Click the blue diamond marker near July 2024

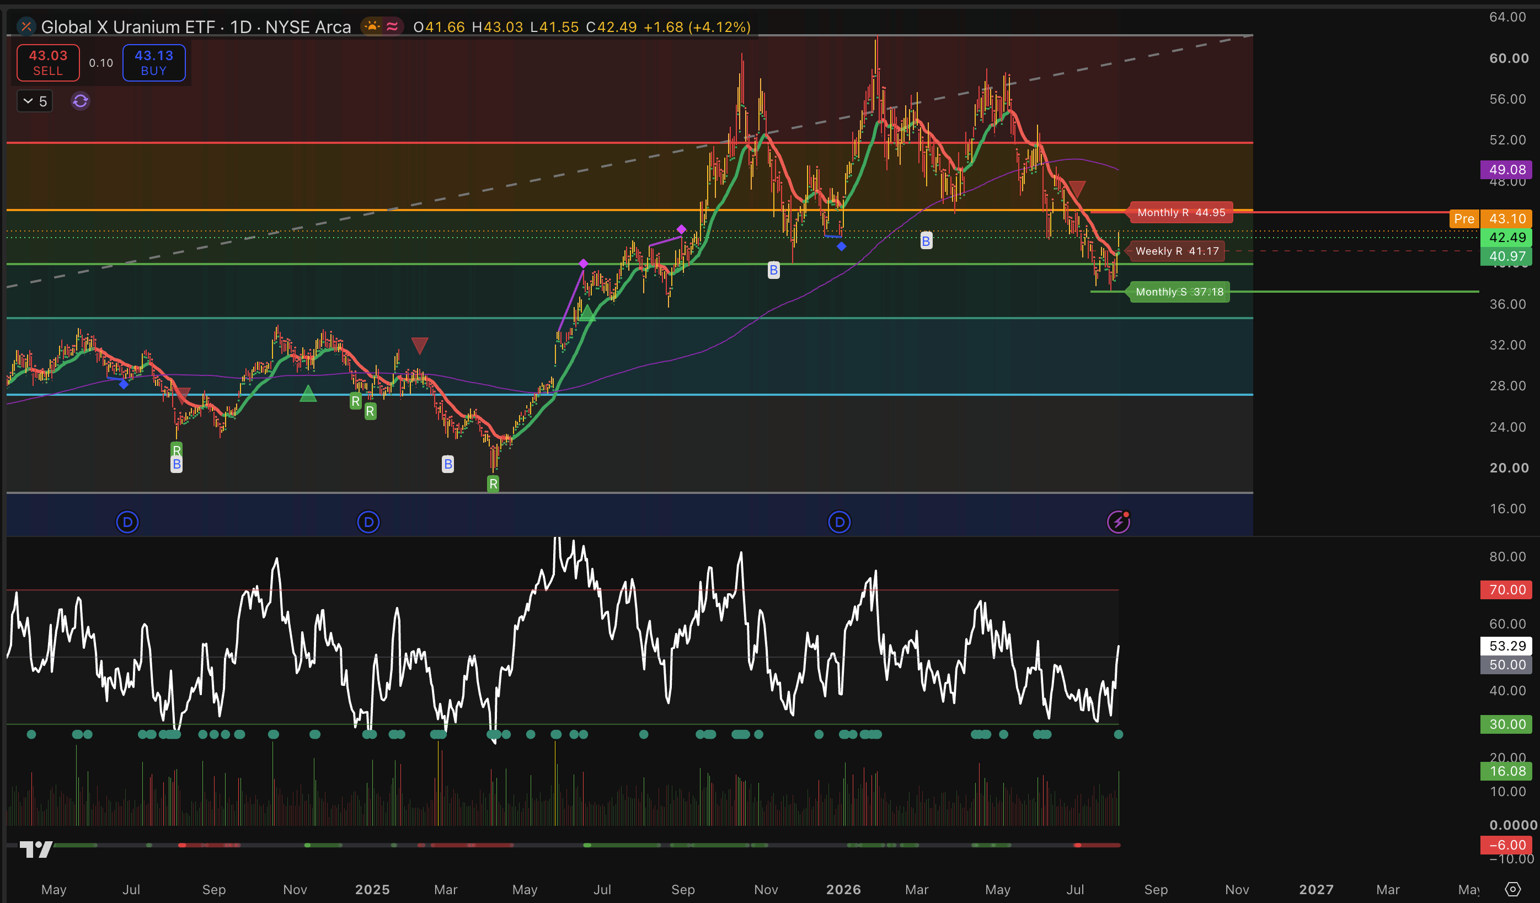click(124, 384)
